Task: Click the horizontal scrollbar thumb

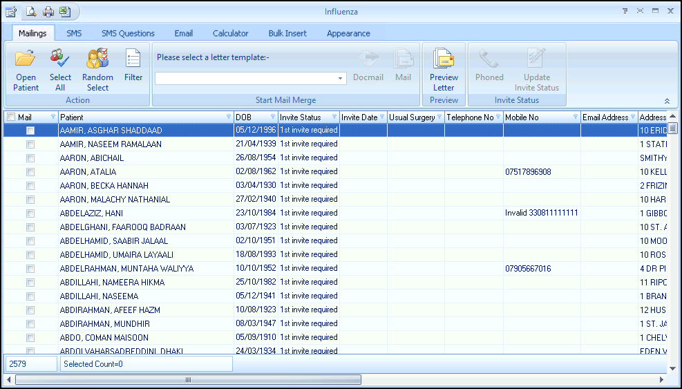Action: point(187,379)
